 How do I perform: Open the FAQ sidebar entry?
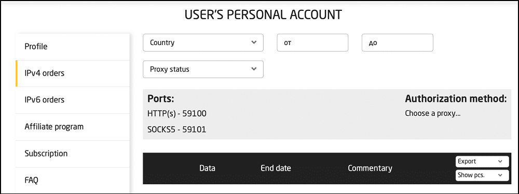73,180
